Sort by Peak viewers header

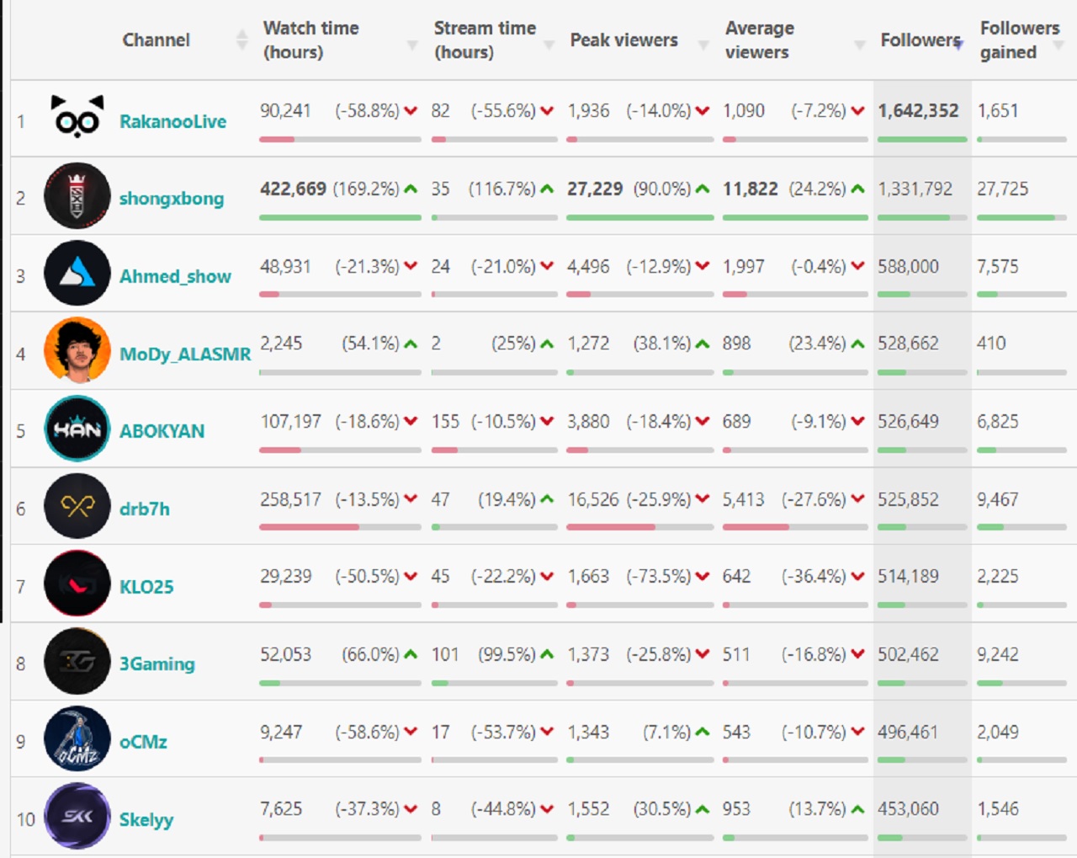(x=623, y=40)
